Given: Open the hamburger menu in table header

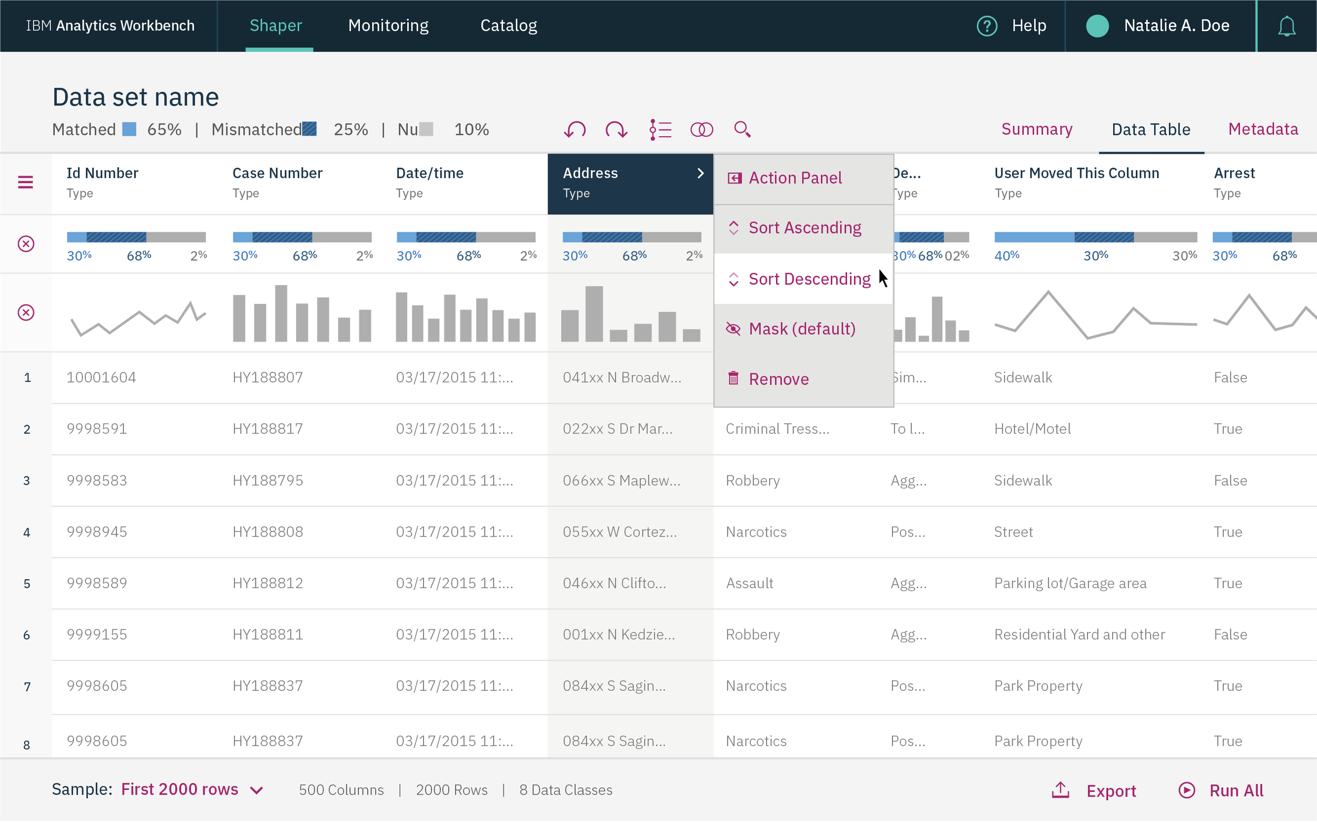Looking at the screenshot, I should (x=26, y=182).
